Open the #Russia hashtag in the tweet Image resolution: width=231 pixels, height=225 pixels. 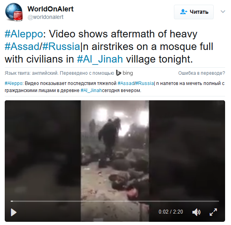61,47
